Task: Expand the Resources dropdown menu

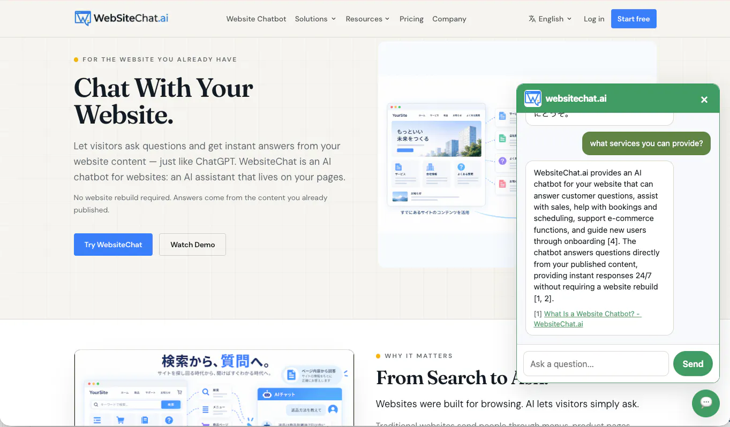Action: [x=367, y=19]
